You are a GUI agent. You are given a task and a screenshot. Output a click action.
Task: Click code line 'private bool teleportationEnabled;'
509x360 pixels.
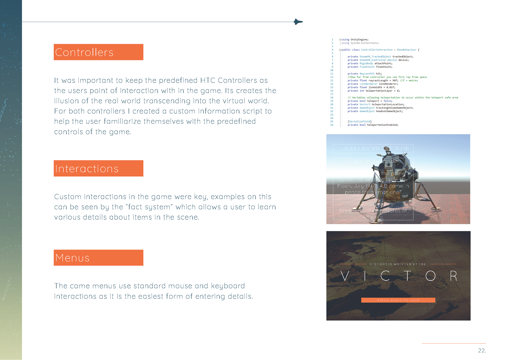point(373,125)
